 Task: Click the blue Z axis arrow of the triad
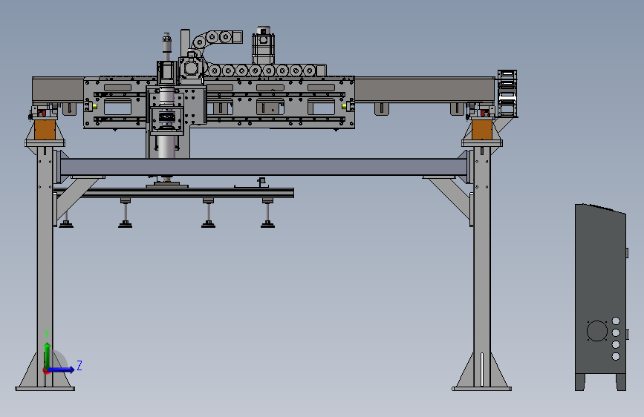tap(61, 370)
